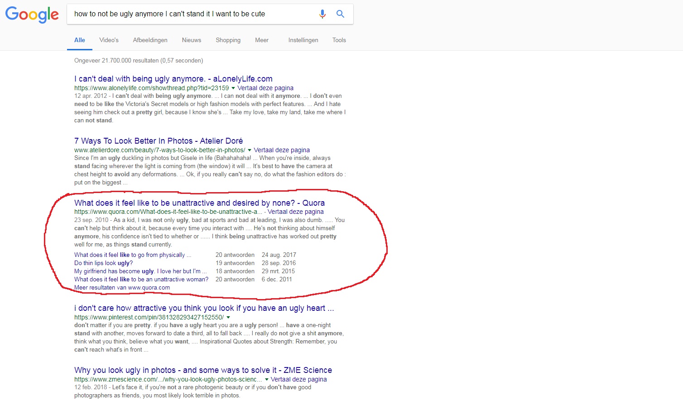Click the Google logo
This screenshot has width=683, height=401.
[32, 14]
